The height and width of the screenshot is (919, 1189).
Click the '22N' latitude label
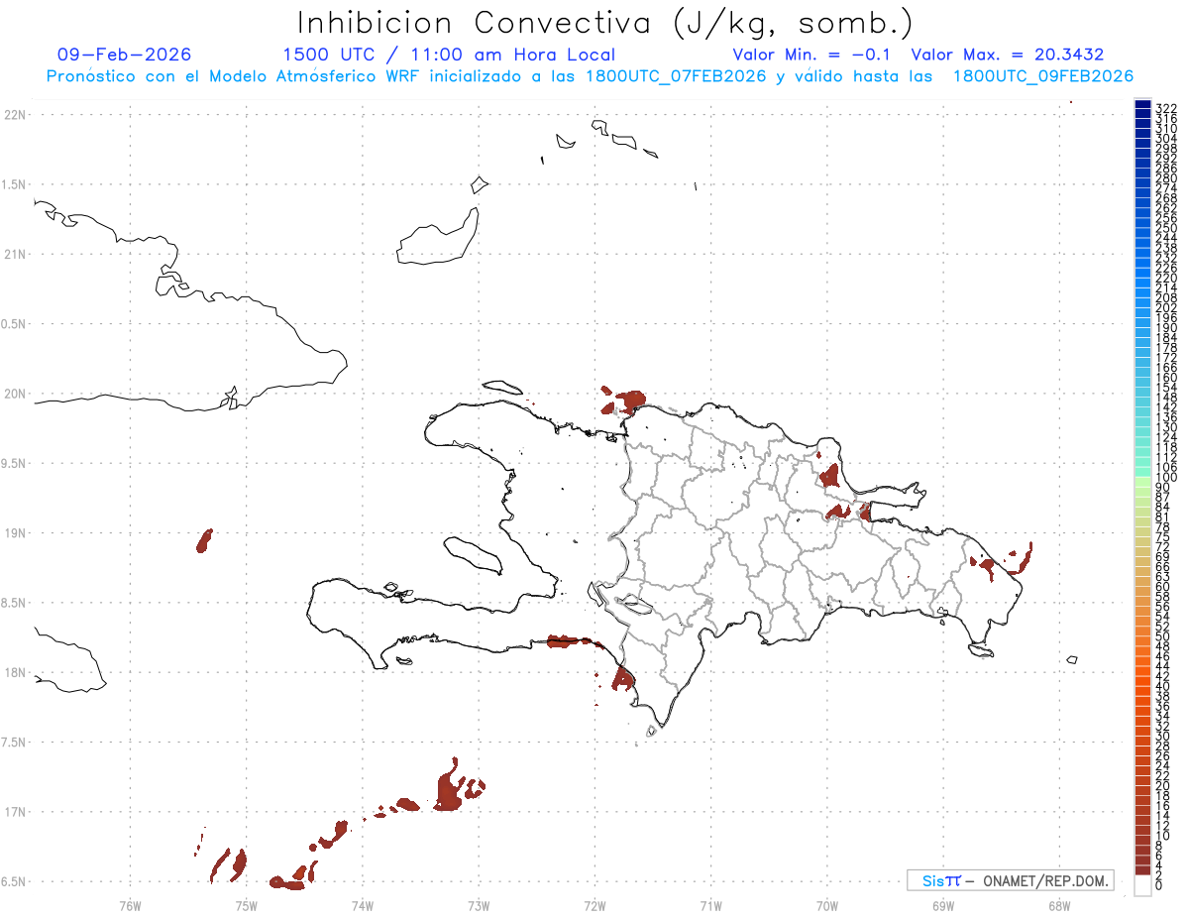click(x=15, y=115)
